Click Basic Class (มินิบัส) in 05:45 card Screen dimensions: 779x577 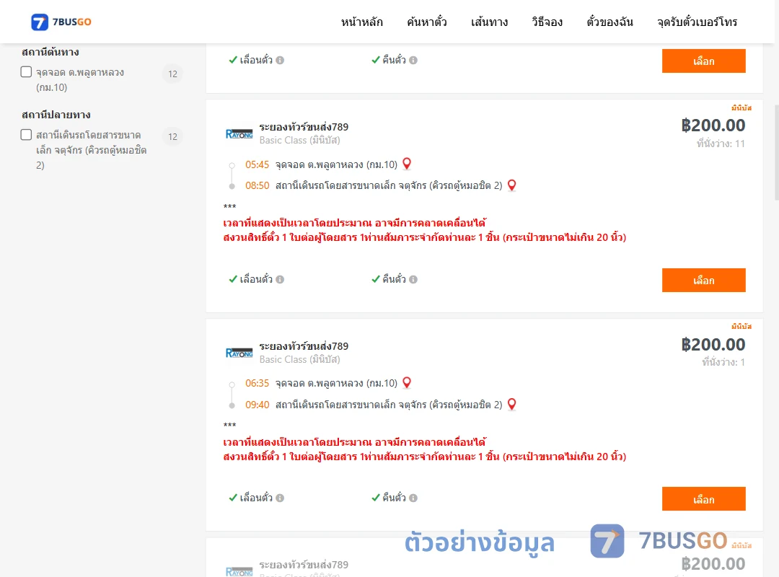[x=299, y=140]
